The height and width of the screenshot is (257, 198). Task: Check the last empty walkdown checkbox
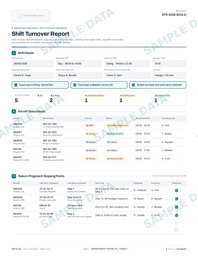click(176, 230)
